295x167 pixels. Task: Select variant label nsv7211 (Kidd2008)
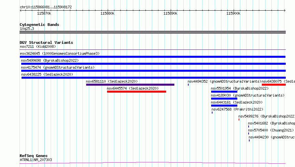[x=38, y=46]
